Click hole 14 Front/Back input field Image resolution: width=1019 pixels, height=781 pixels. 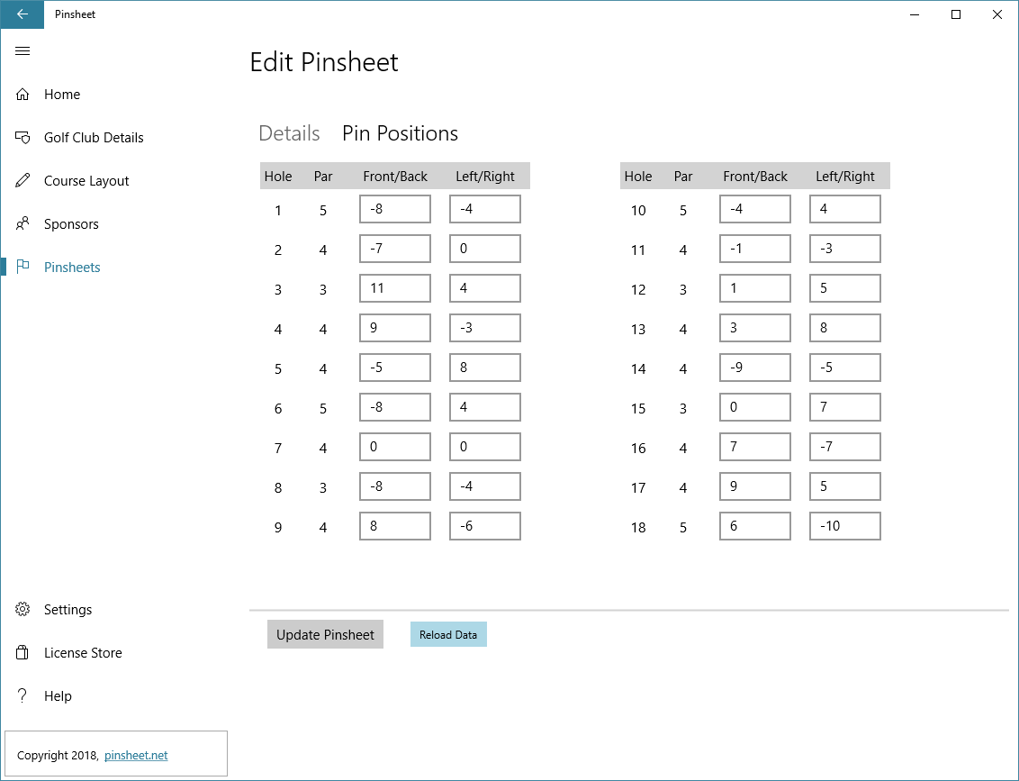[755, 368]
